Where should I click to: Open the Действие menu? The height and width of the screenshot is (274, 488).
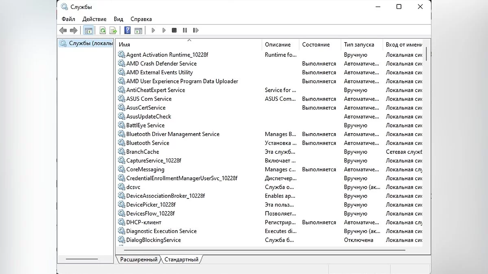click(x=94, y=19)
